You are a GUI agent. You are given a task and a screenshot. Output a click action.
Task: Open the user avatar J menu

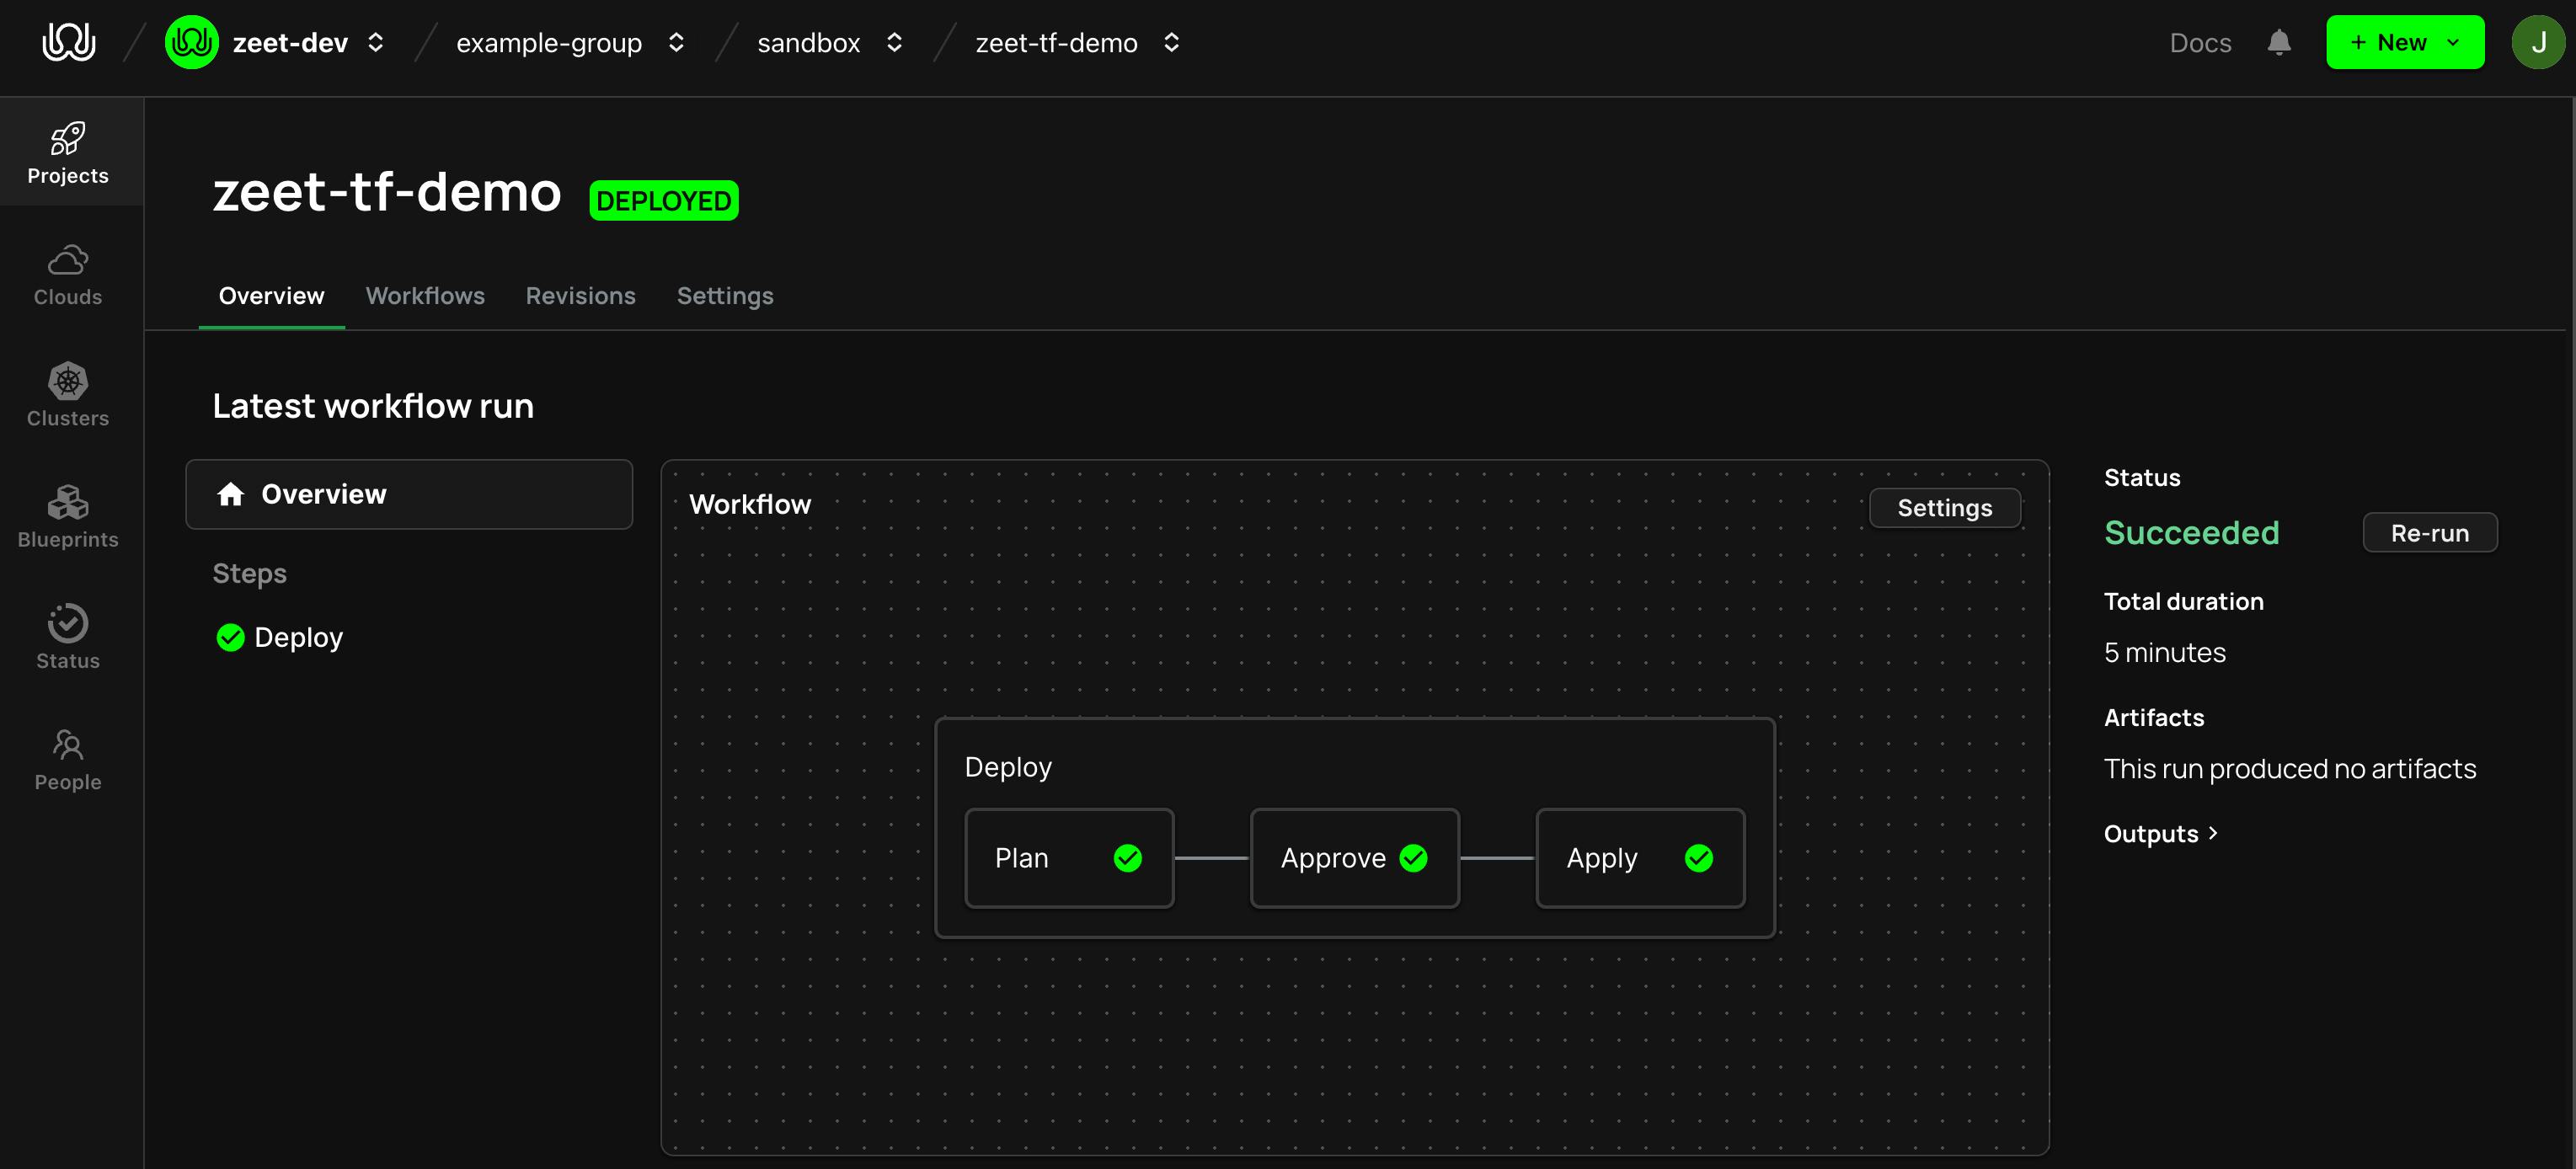click(2538, 42)
